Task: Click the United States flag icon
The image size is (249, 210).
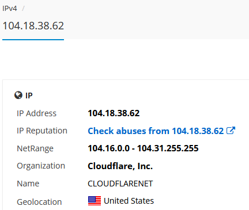Action: [x=95, y=201]
